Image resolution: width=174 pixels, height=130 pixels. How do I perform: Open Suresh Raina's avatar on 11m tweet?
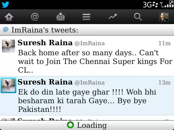click(x=8, y=46)
